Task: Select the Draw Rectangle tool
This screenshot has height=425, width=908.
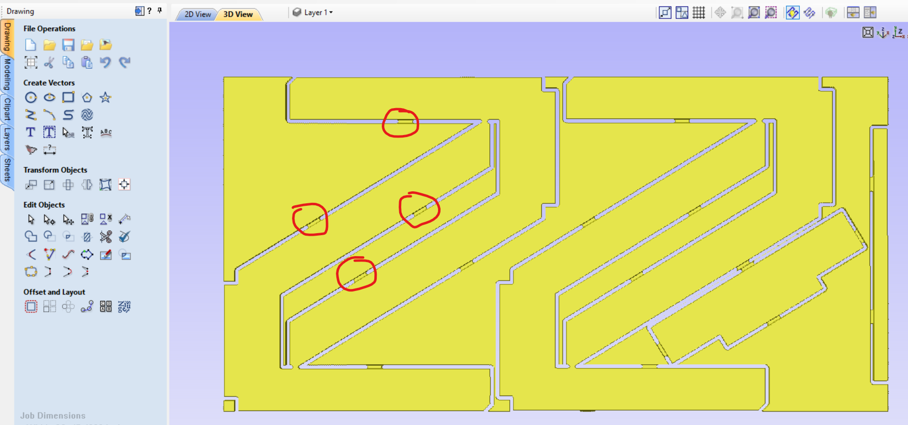Action: coord(68,98)
